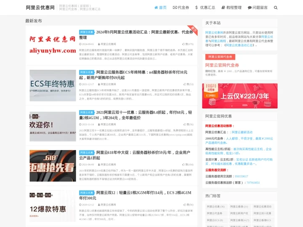Open the 首次购买高性能云主机 link
The height and width of the screenshot is (227, 303).
pyautogui.click(x=239, y=151)
